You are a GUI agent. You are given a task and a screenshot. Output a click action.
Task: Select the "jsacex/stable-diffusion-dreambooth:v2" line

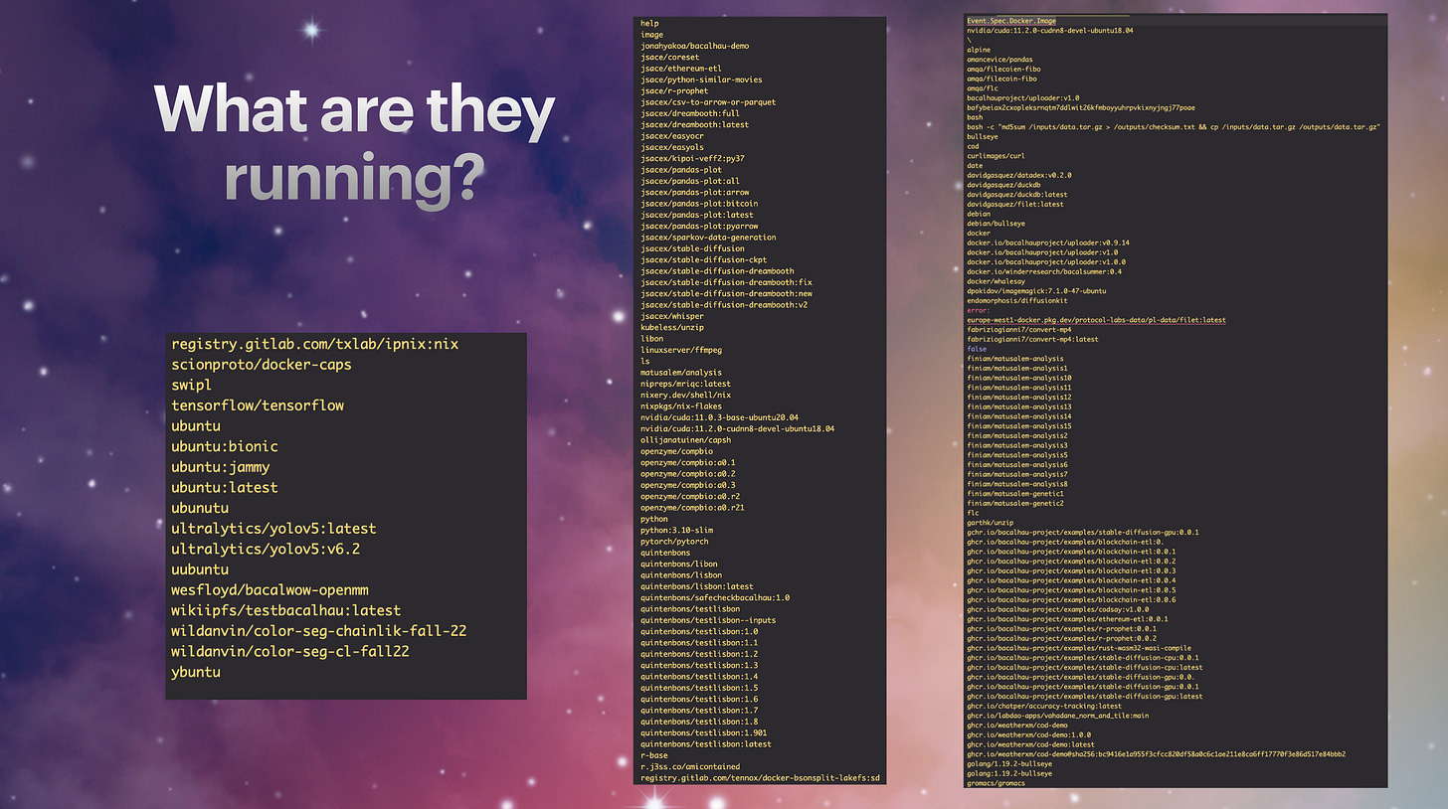pyautogui.click(x=725, y=304)
